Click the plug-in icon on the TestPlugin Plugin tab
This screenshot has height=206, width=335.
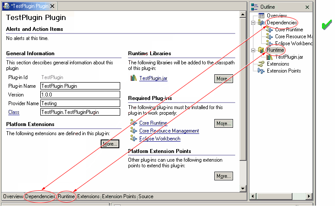[x=6, y=6]
